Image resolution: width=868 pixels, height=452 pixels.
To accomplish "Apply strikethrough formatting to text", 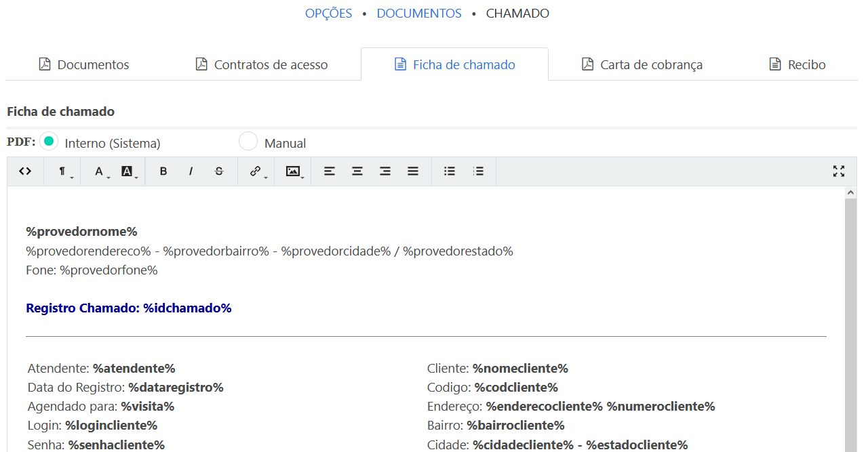I will click(x=219, y=171).
